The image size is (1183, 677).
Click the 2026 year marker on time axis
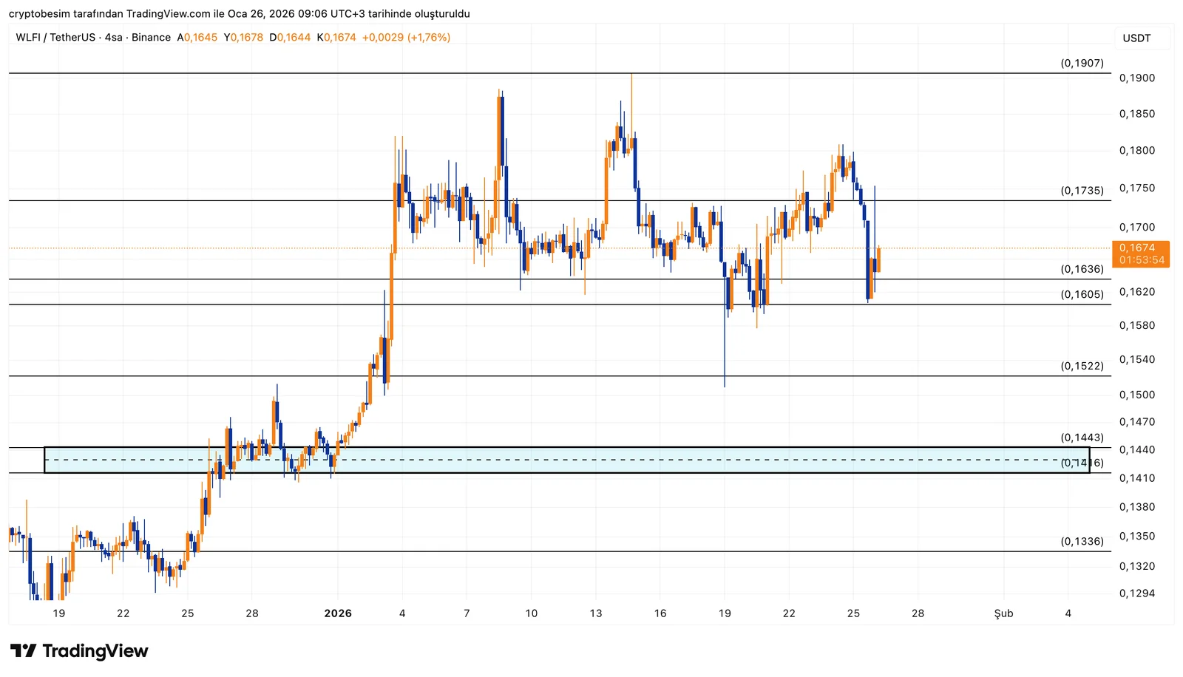click(x=338, y=613)
